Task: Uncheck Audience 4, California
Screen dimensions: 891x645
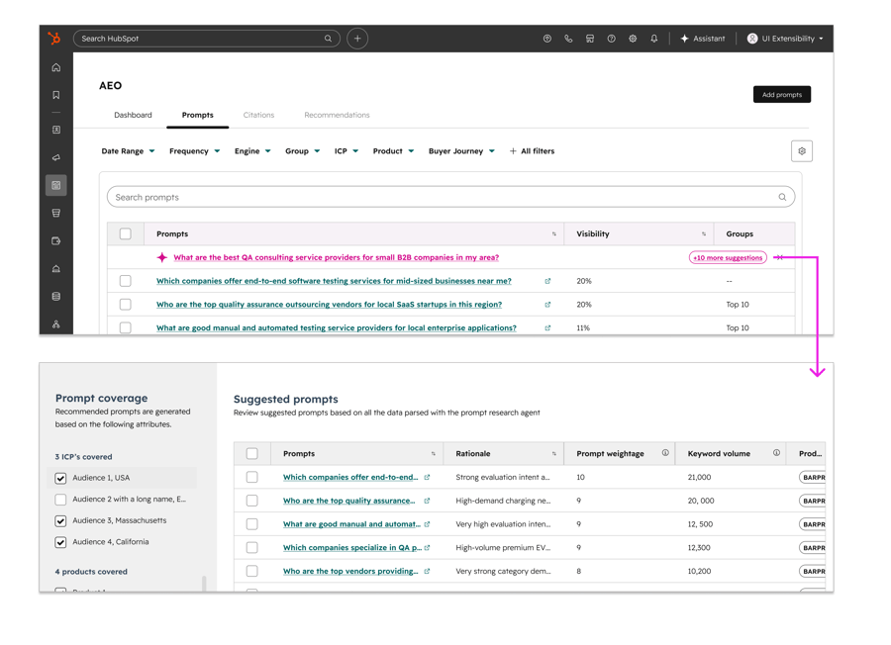Action: [x=60, y=542]
